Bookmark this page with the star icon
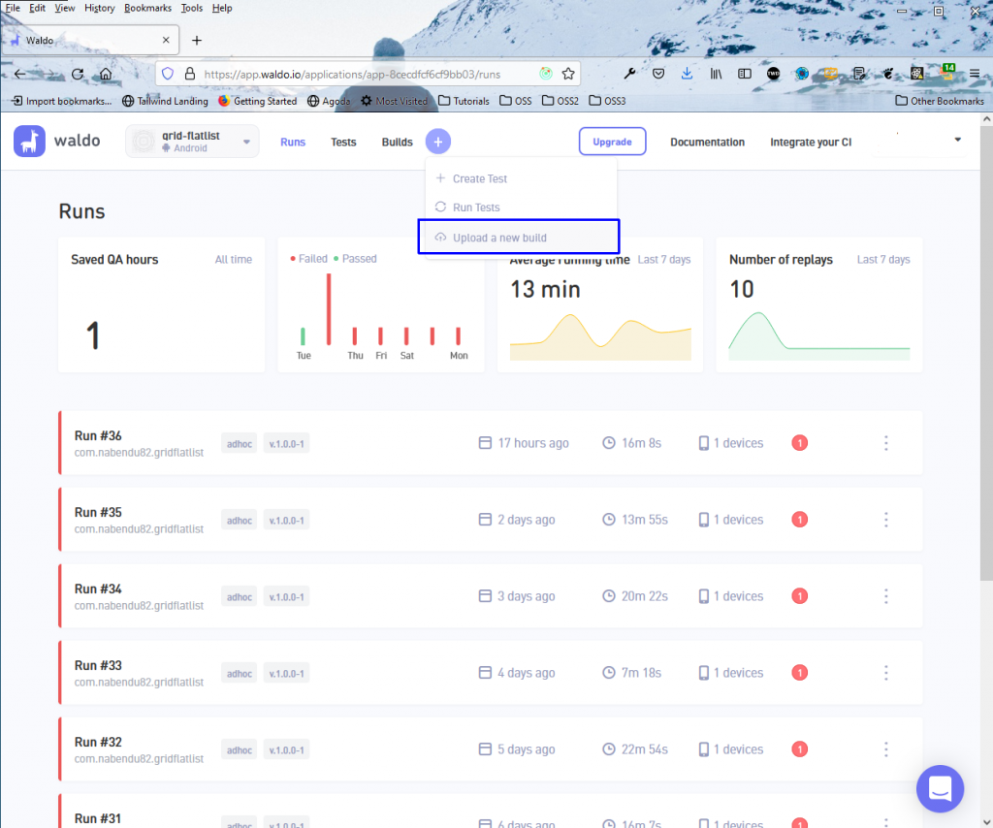This screenshot has width=993, height=828. [568, 74]
